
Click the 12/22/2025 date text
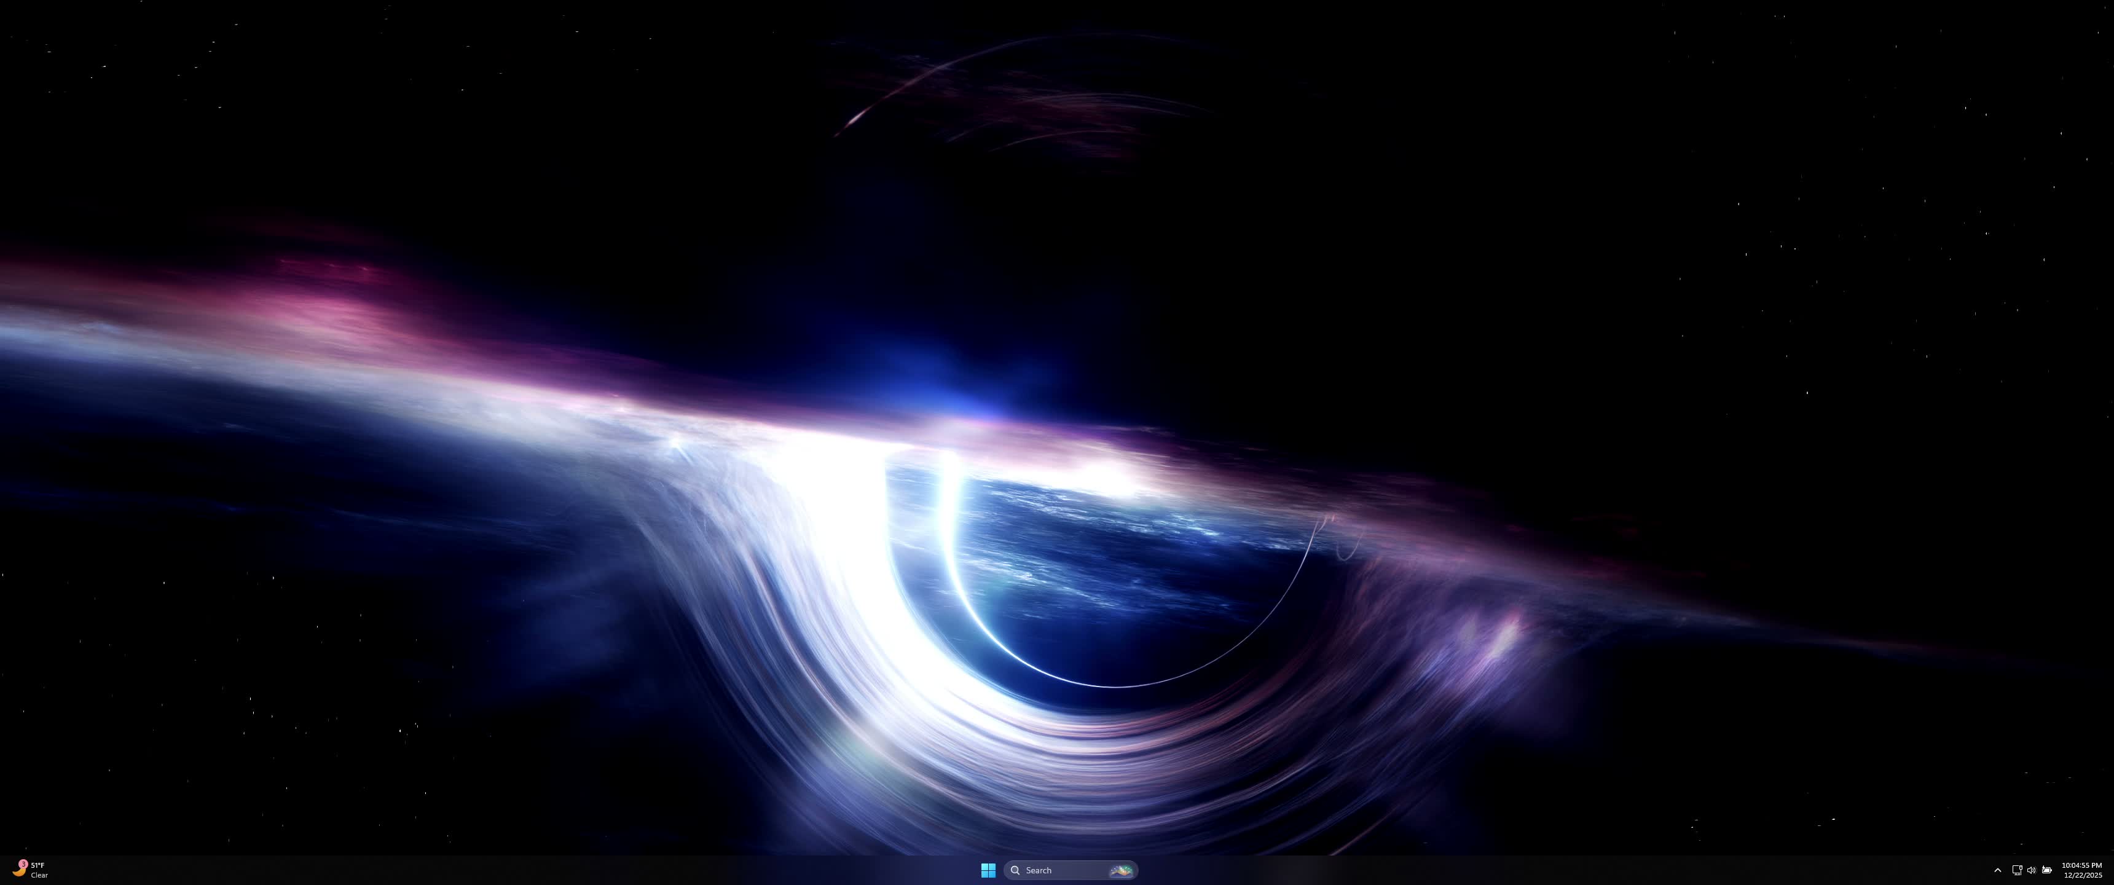(2083, 875)
